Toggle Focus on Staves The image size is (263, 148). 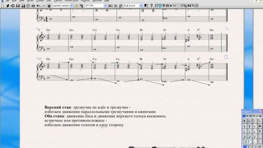[115, 6]
